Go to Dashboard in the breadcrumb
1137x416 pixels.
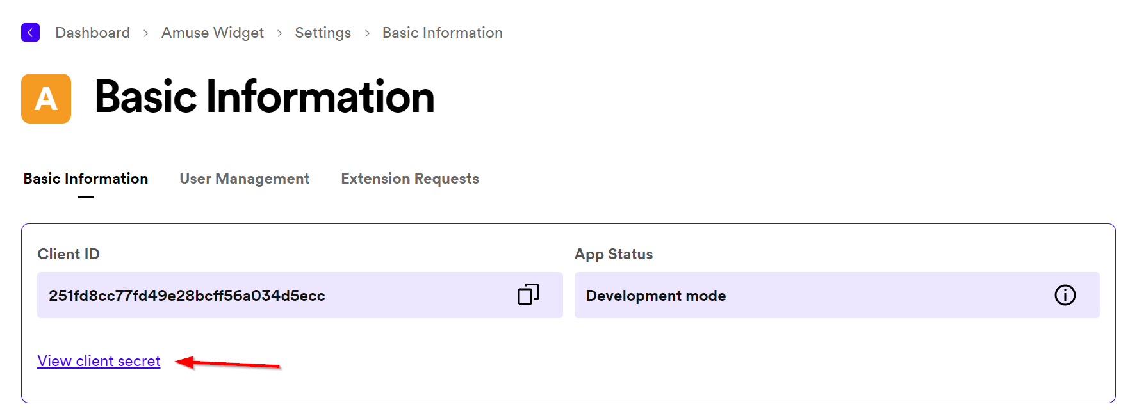[x=93, y=33]
